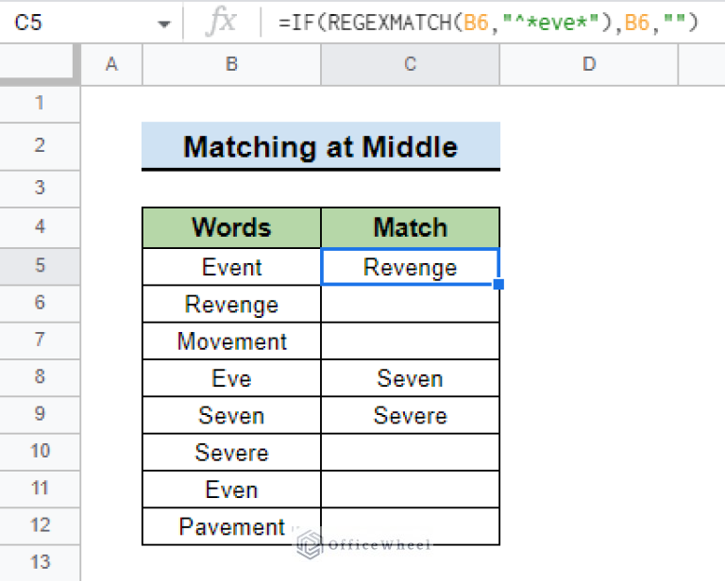Click the 'Words' header cell

coord(231,227)
